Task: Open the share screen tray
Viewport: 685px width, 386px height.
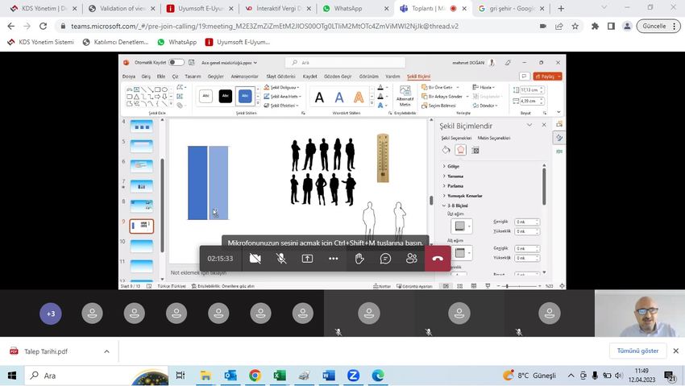Action: pyautogui.click(x=307, y=259)
